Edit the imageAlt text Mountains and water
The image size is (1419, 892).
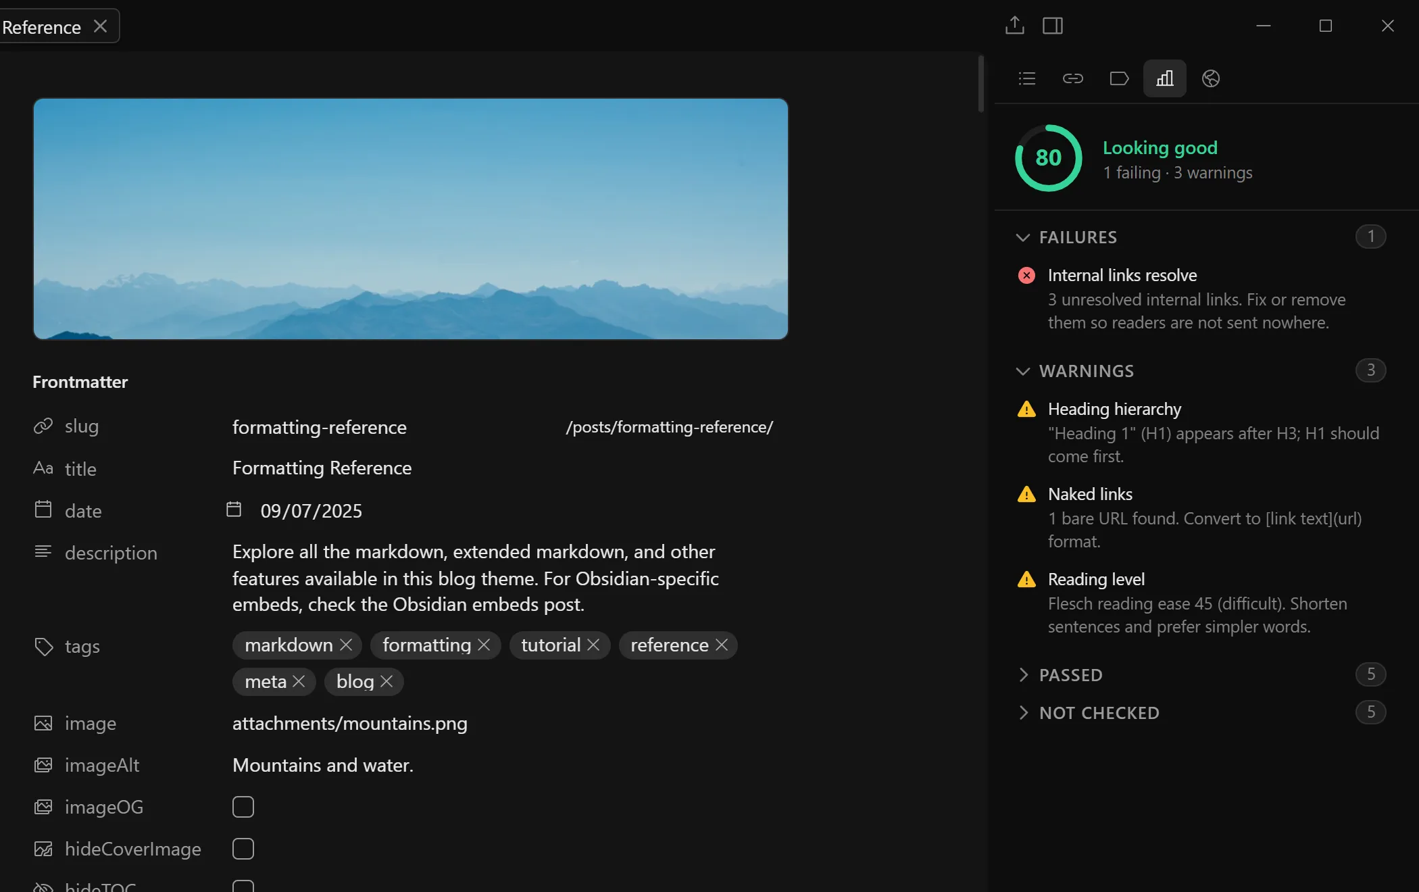[323, 766]
